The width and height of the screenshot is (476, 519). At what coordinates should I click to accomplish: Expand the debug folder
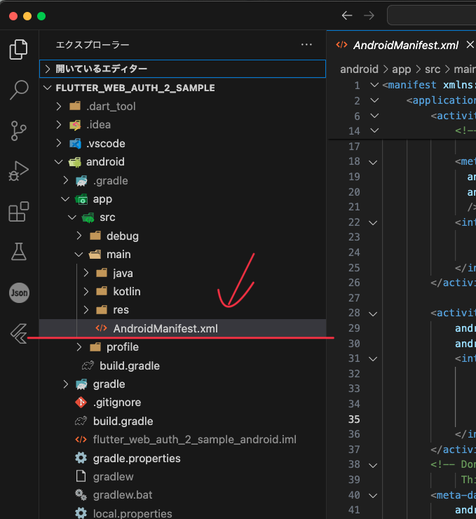pos(182,236)
